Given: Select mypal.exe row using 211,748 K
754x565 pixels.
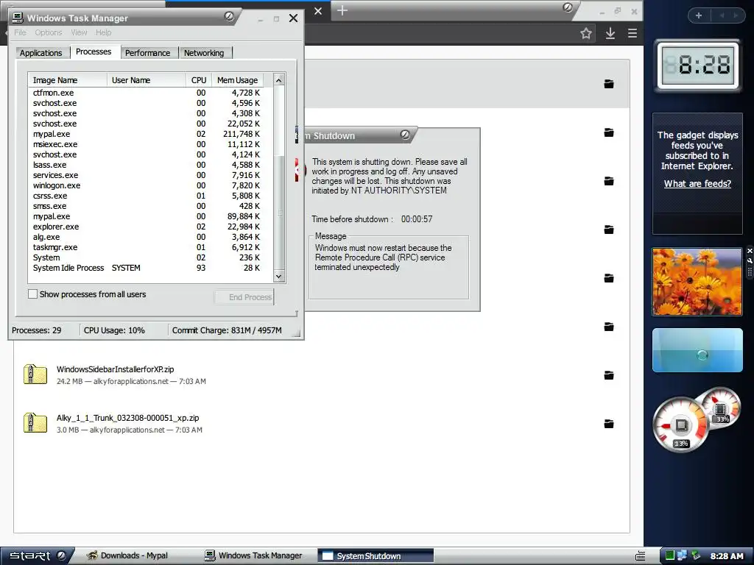Looking at the screenshot, I should [x=150, y=134].
